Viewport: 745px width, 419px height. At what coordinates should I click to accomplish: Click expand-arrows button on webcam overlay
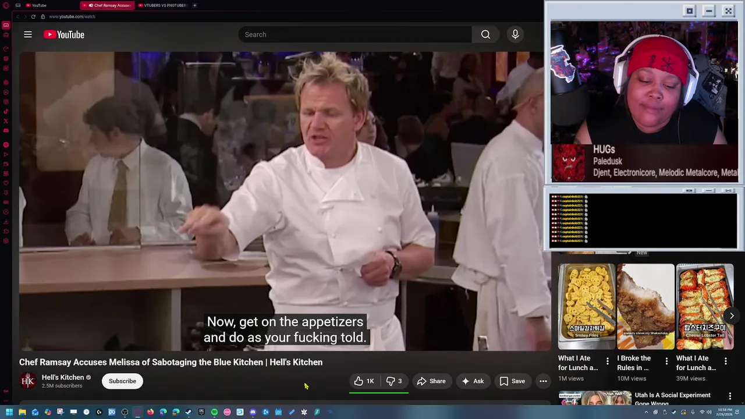pos(728,10)
